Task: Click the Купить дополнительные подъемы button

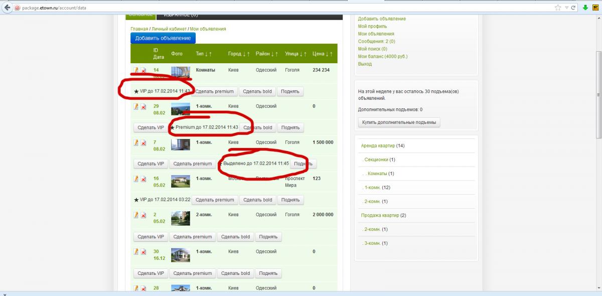Action: pyautogui.click(x=399, y=122)
